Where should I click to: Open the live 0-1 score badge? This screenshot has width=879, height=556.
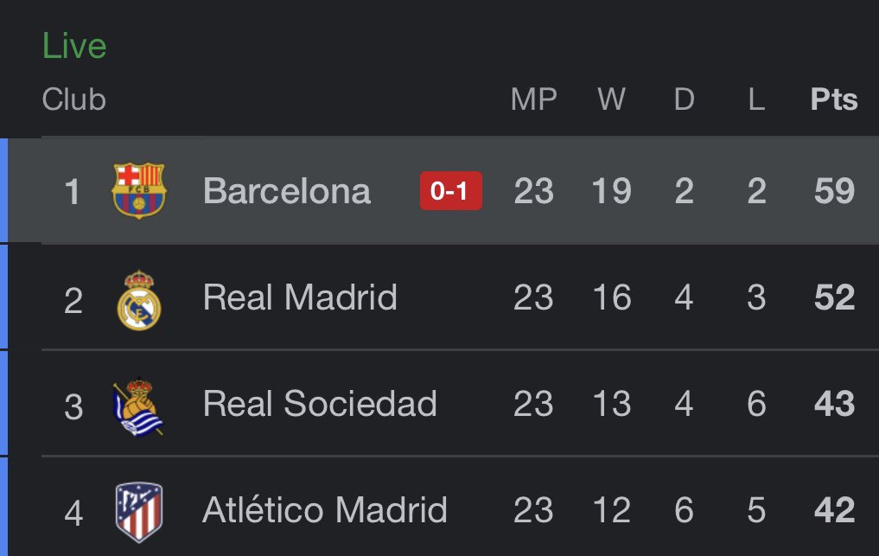pyautogui.click(x=450, y=191)
